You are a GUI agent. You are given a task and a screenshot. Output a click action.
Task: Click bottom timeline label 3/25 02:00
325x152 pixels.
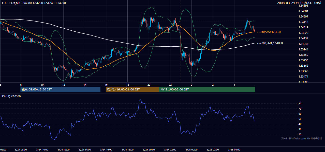tap(213, 150)
